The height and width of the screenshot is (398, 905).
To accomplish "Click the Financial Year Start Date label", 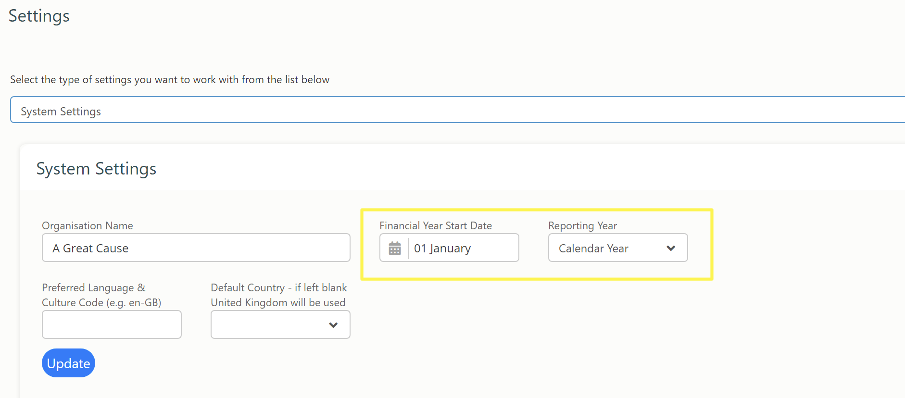I will click(x=436, y=225).
